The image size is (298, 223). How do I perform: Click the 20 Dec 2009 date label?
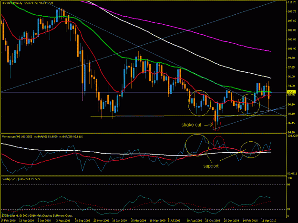(231, 221)
